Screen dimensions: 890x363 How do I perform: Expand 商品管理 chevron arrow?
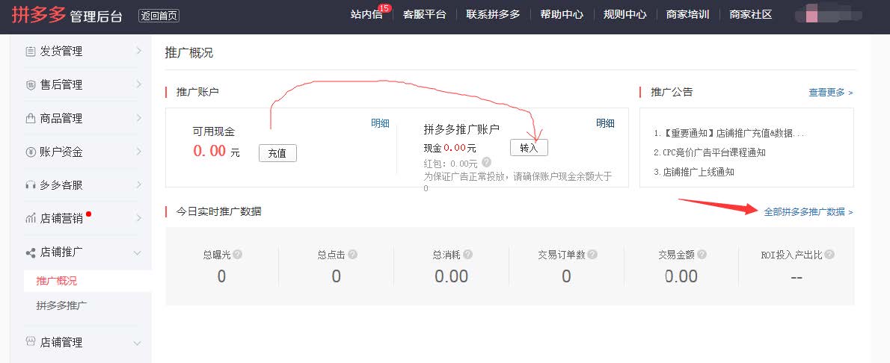tap(138, 118)
